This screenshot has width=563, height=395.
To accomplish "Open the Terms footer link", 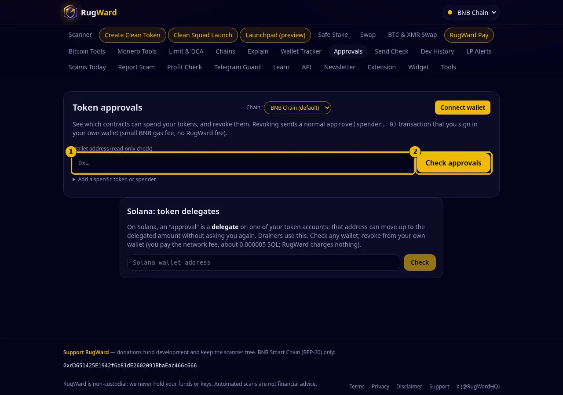I will click(x=357, y=387).
